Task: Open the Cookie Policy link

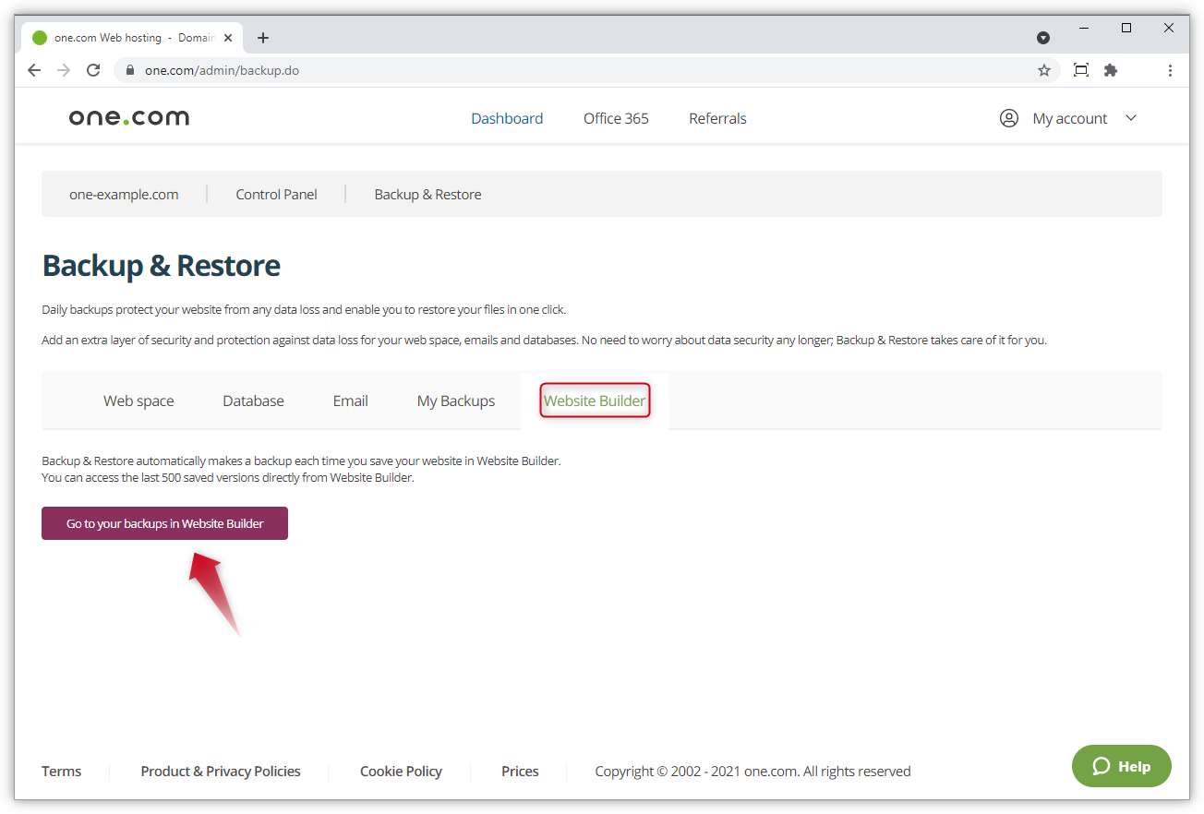Action: click(x=401, y=771)
